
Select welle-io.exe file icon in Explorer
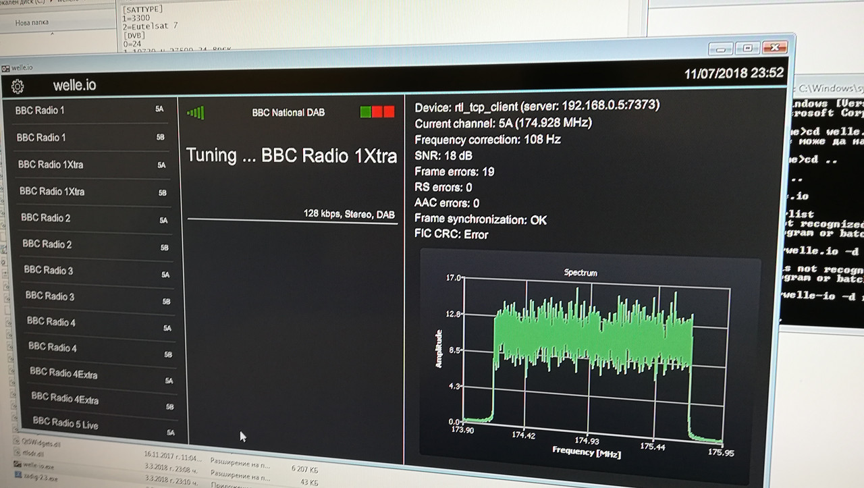coord(17,464)
